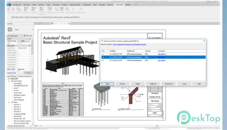Select the Roof Level plan view

pos(18,97)
